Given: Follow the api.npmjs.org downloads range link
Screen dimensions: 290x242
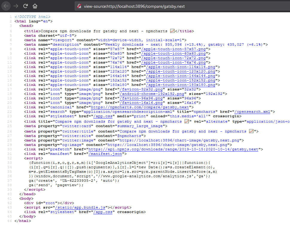Looking at the screenshot, I should [x=173, y=149].
